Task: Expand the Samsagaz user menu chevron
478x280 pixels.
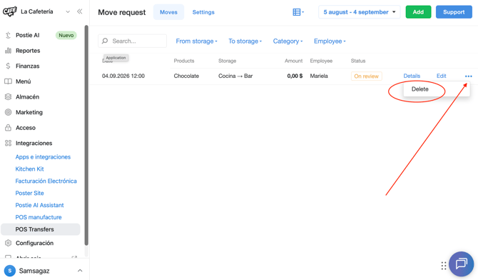Action: pos(80,271)
